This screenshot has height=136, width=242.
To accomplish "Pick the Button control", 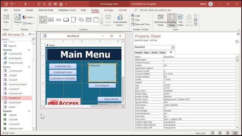I will click(66, 20).
